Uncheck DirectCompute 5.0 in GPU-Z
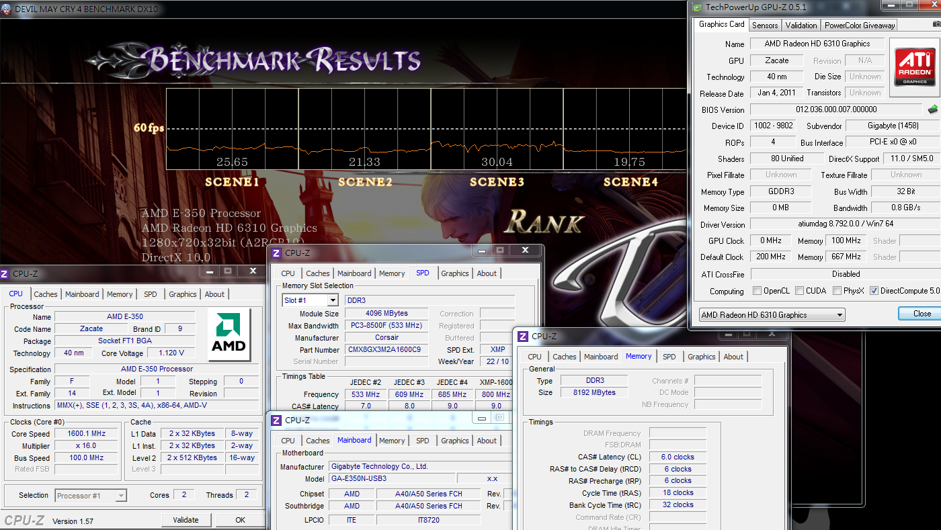941x530 pixels. tap(874, 291)
